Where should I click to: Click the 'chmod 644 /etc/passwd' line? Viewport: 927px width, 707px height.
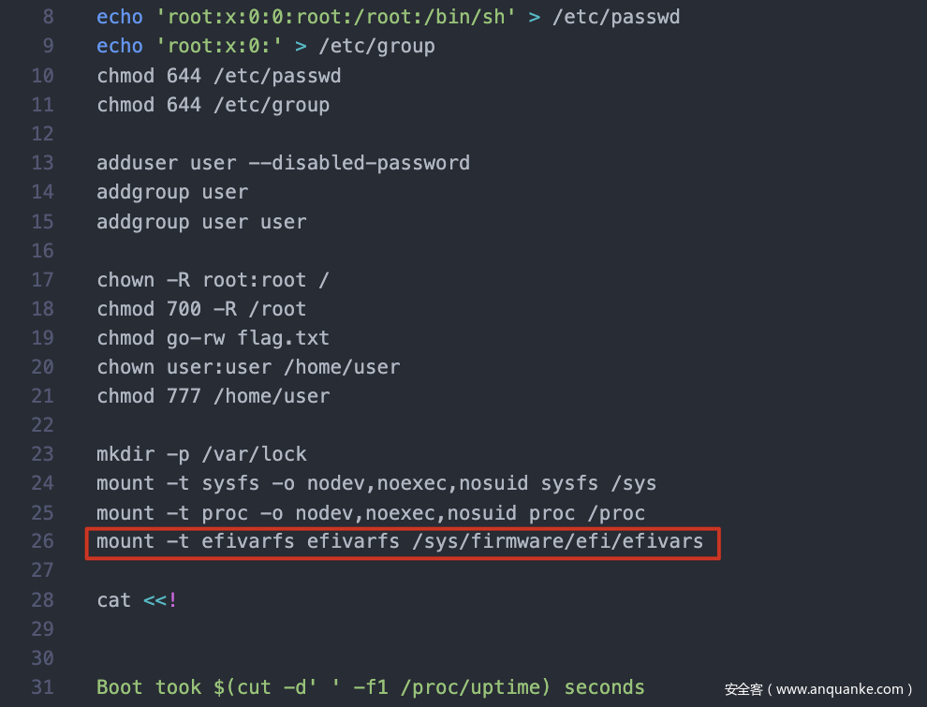coord(218,75)
